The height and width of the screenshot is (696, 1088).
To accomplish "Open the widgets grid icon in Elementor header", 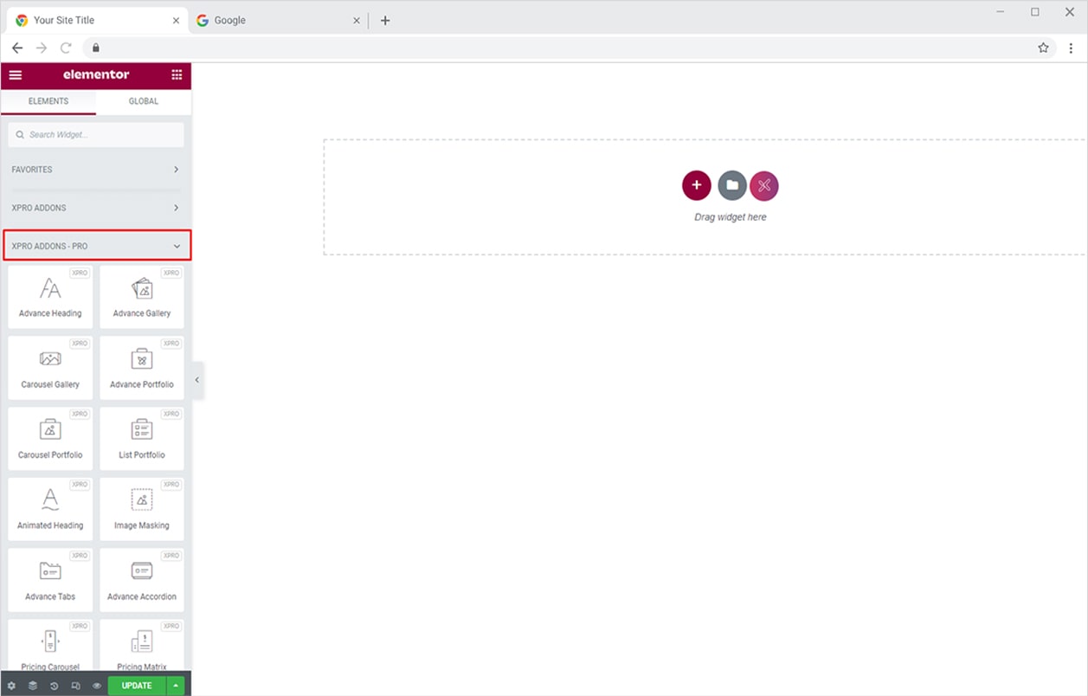I will (x=177, y=75).
